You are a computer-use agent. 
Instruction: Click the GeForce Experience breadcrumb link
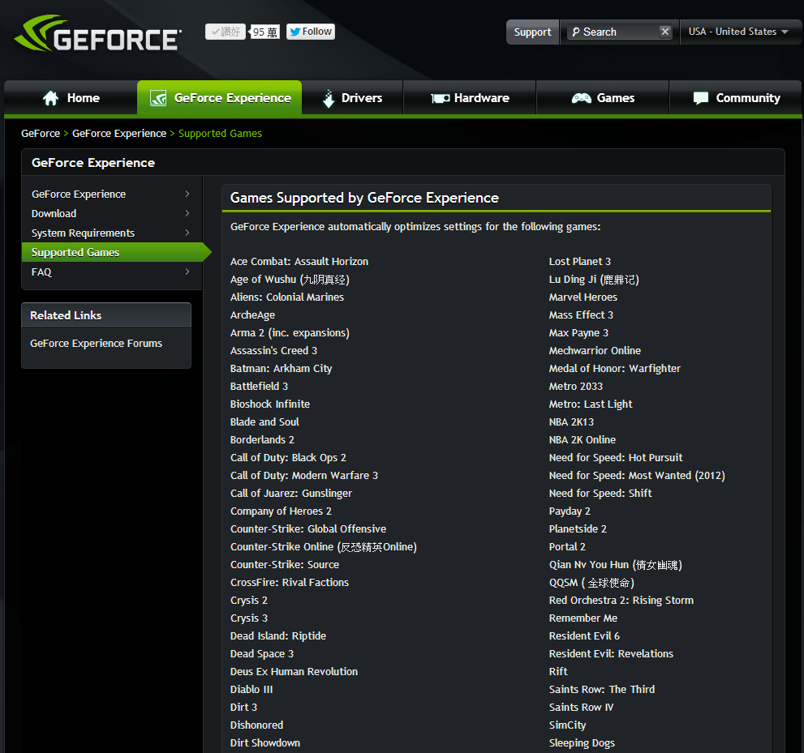coord(119,133)
